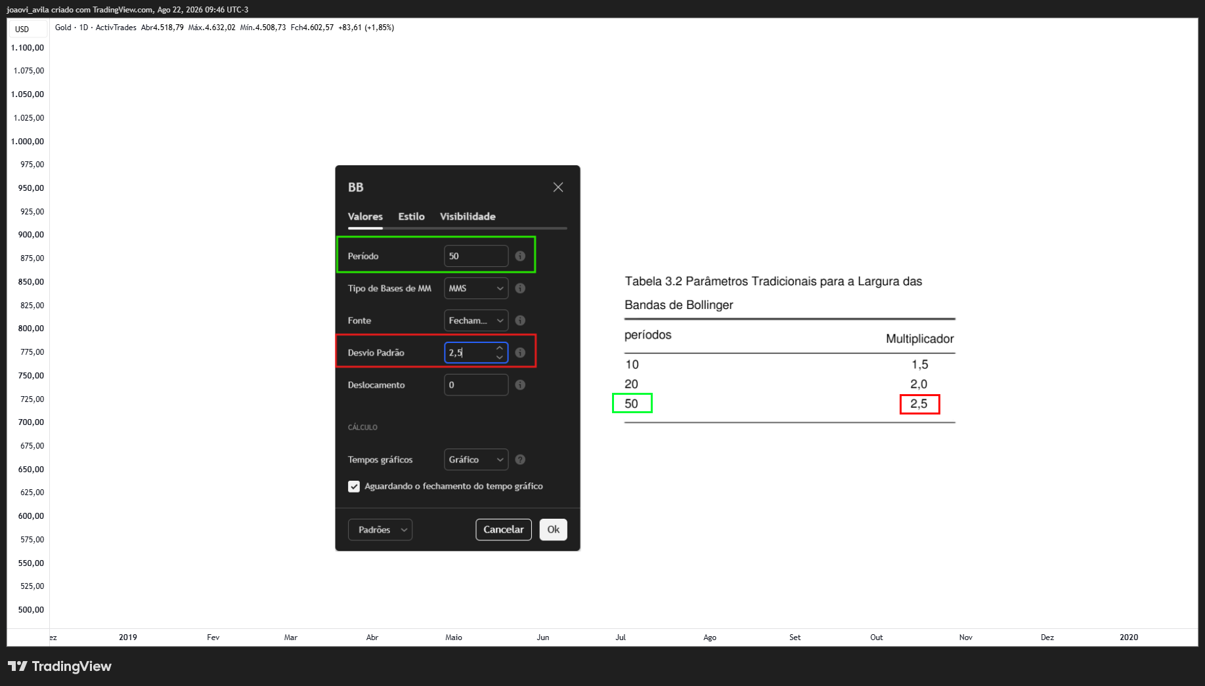Click the 2019 label on the time axis
Screen dimensions: 1205x686
(x=128, y=637)
